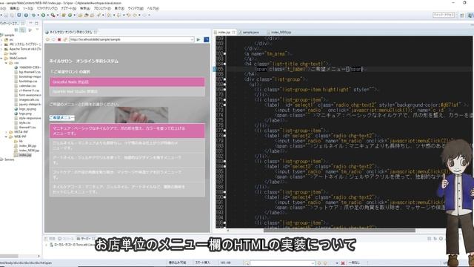The width and height of the screenshot is (474, 267).
Task: Click the New Java Package toolbar icon
Action: 64,15
